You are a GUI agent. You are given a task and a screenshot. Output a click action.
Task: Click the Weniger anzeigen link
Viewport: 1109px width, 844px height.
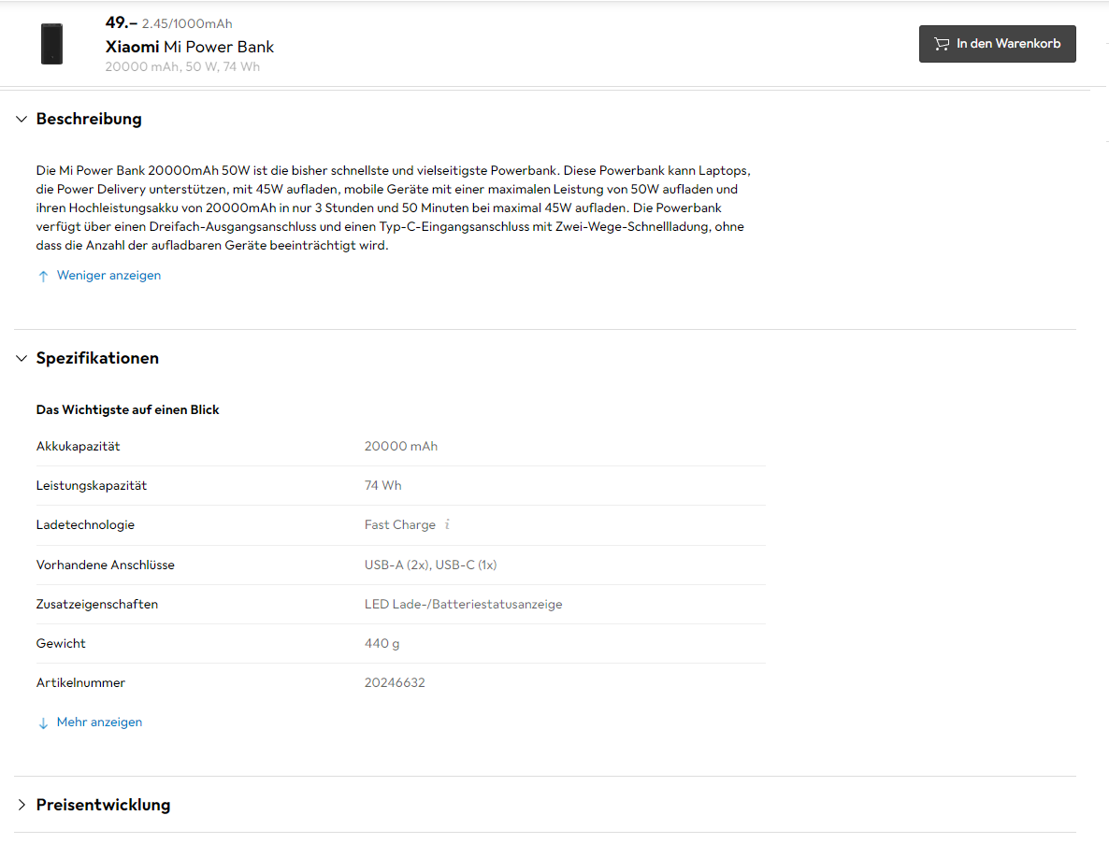(108, 275)
